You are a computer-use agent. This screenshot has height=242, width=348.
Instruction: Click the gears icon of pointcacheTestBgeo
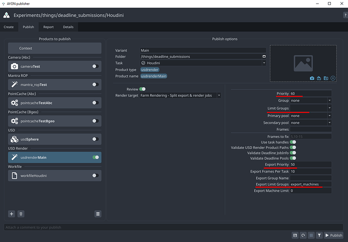pyautogui.click(x=15, y=121)
